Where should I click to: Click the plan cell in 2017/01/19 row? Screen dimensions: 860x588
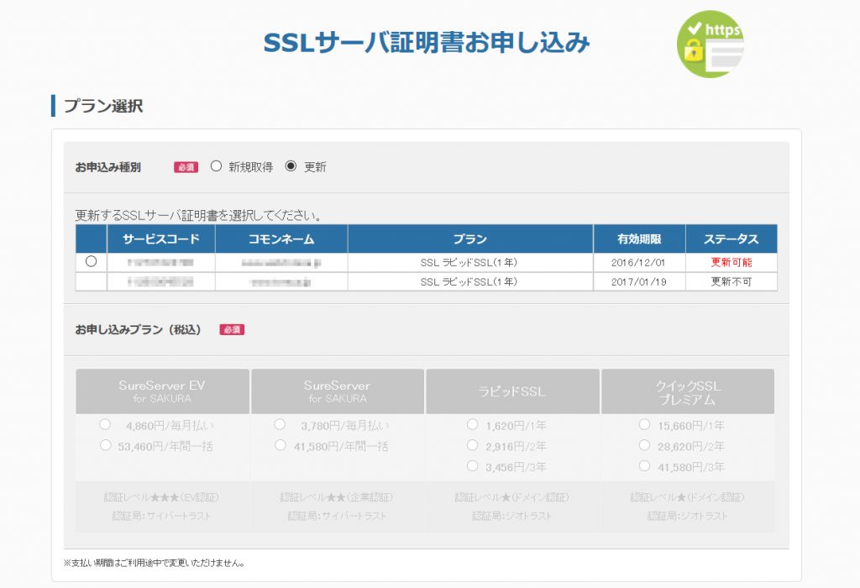[x=470, y=281]
